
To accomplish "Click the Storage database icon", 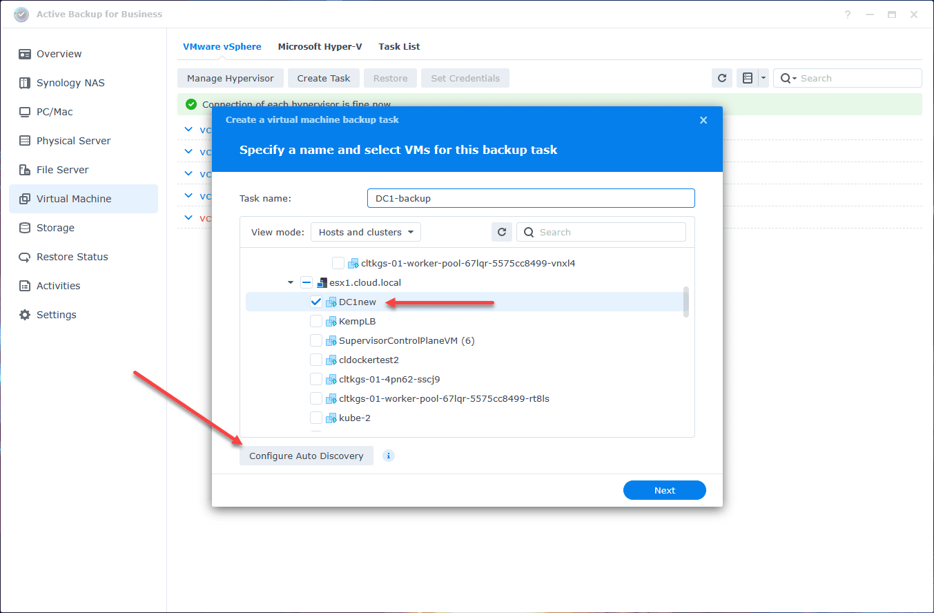I will tap(25, 228).
